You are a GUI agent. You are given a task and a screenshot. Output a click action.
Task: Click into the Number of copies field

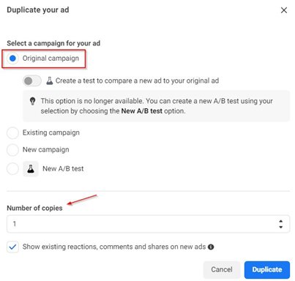click(x=148, y=224)
